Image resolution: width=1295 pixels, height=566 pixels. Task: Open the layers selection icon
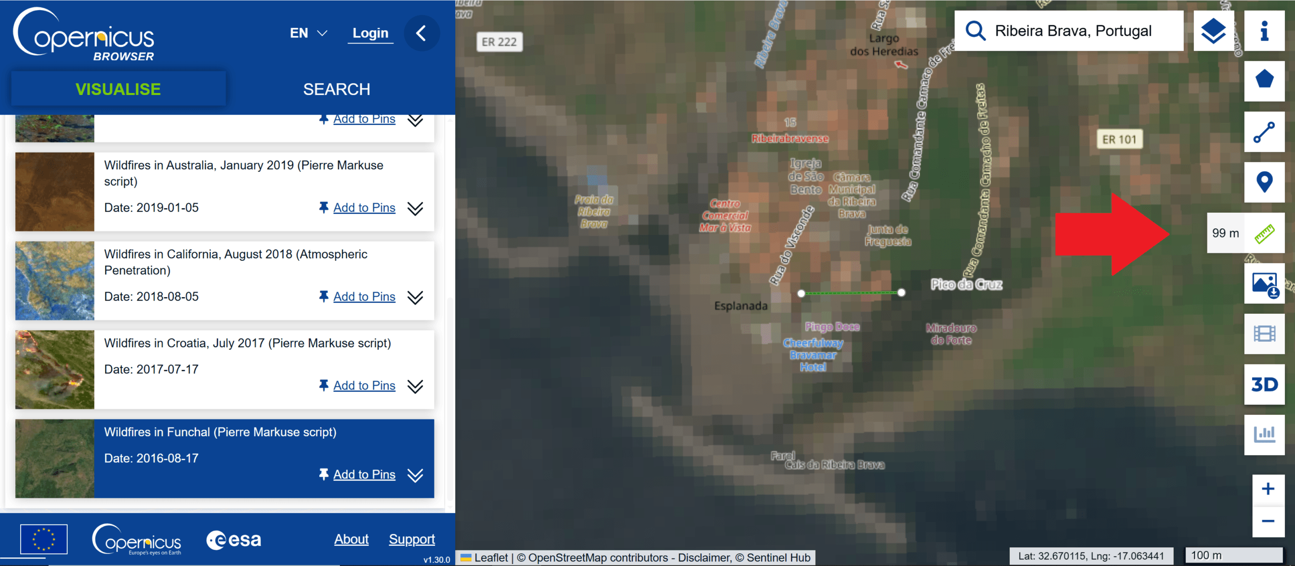point(1213,31)
